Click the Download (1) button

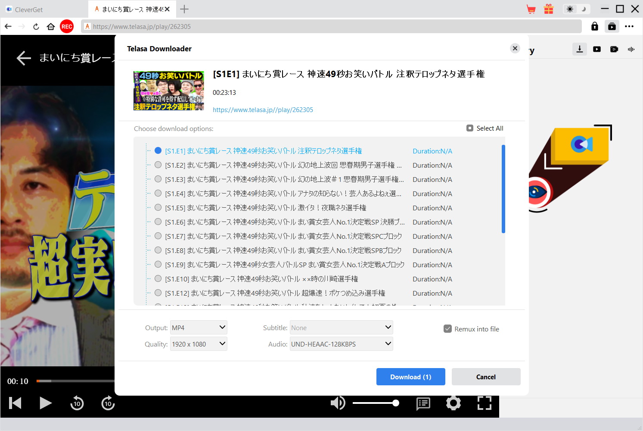pos(410,377)
